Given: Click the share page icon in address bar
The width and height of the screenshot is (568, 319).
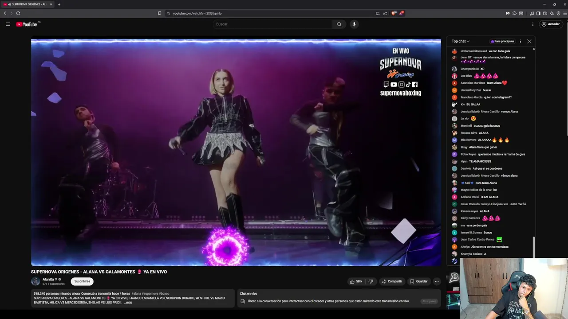Looking at the screenshot, I should [x=385, y=13].
